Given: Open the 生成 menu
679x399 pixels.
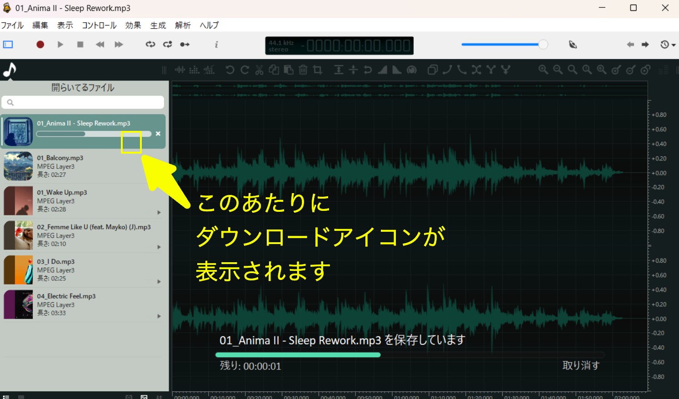Looking at the screenshot, I should point(158,25).
